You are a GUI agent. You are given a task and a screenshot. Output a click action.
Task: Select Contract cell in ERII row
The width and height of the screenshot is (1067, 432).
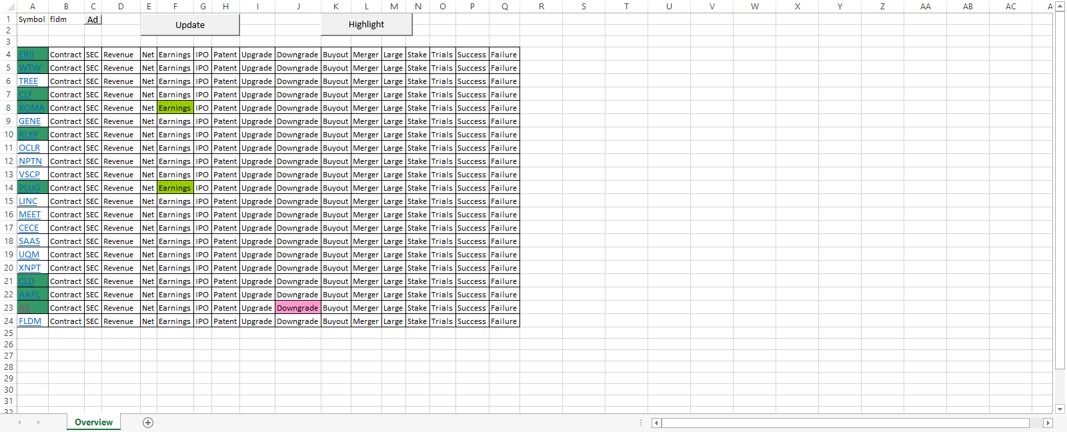[x=66, y=55]
